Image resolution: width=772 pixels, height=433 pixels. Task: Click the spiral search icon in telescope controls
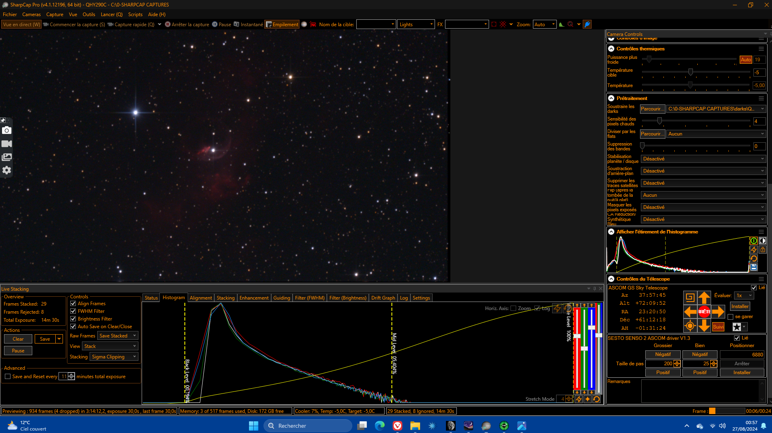(690, 298)
